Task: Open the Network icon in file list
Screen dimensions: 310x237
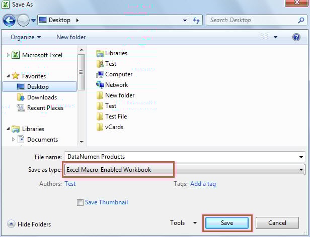Action: point(100,85)
